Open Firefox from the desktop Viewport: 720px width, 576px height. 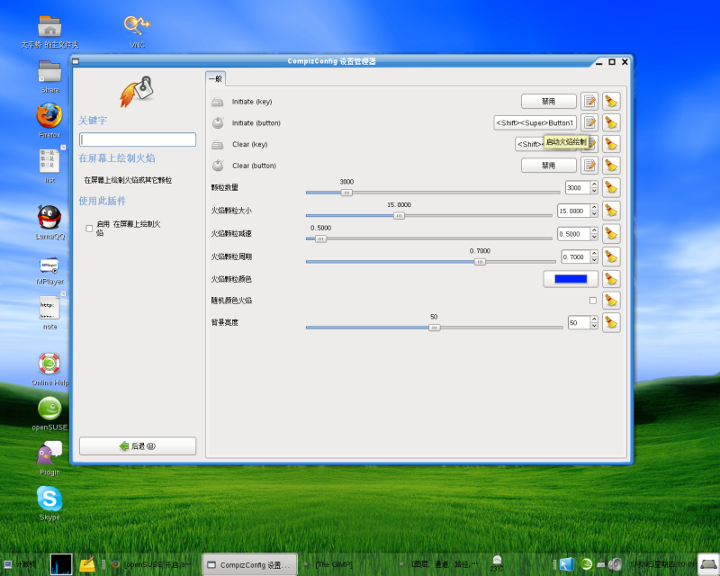coord(49,117)
